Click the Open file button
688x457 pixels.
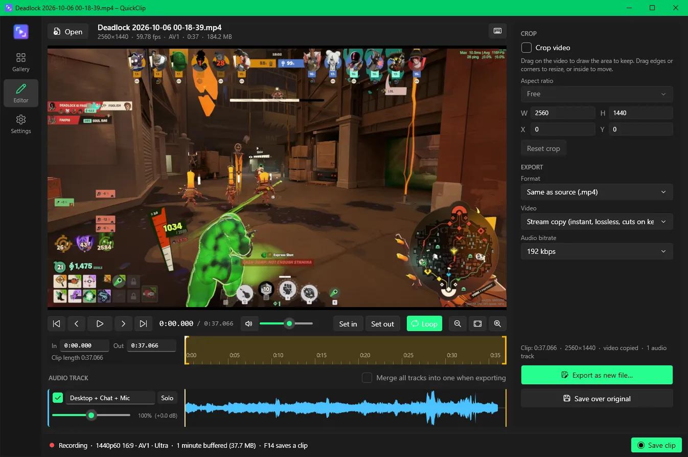click(68, 32)
